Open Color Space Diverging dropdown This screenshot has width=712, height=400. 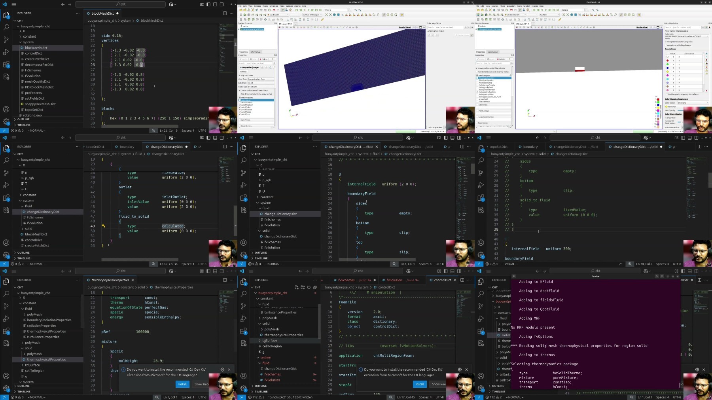(x=693, y=103)
